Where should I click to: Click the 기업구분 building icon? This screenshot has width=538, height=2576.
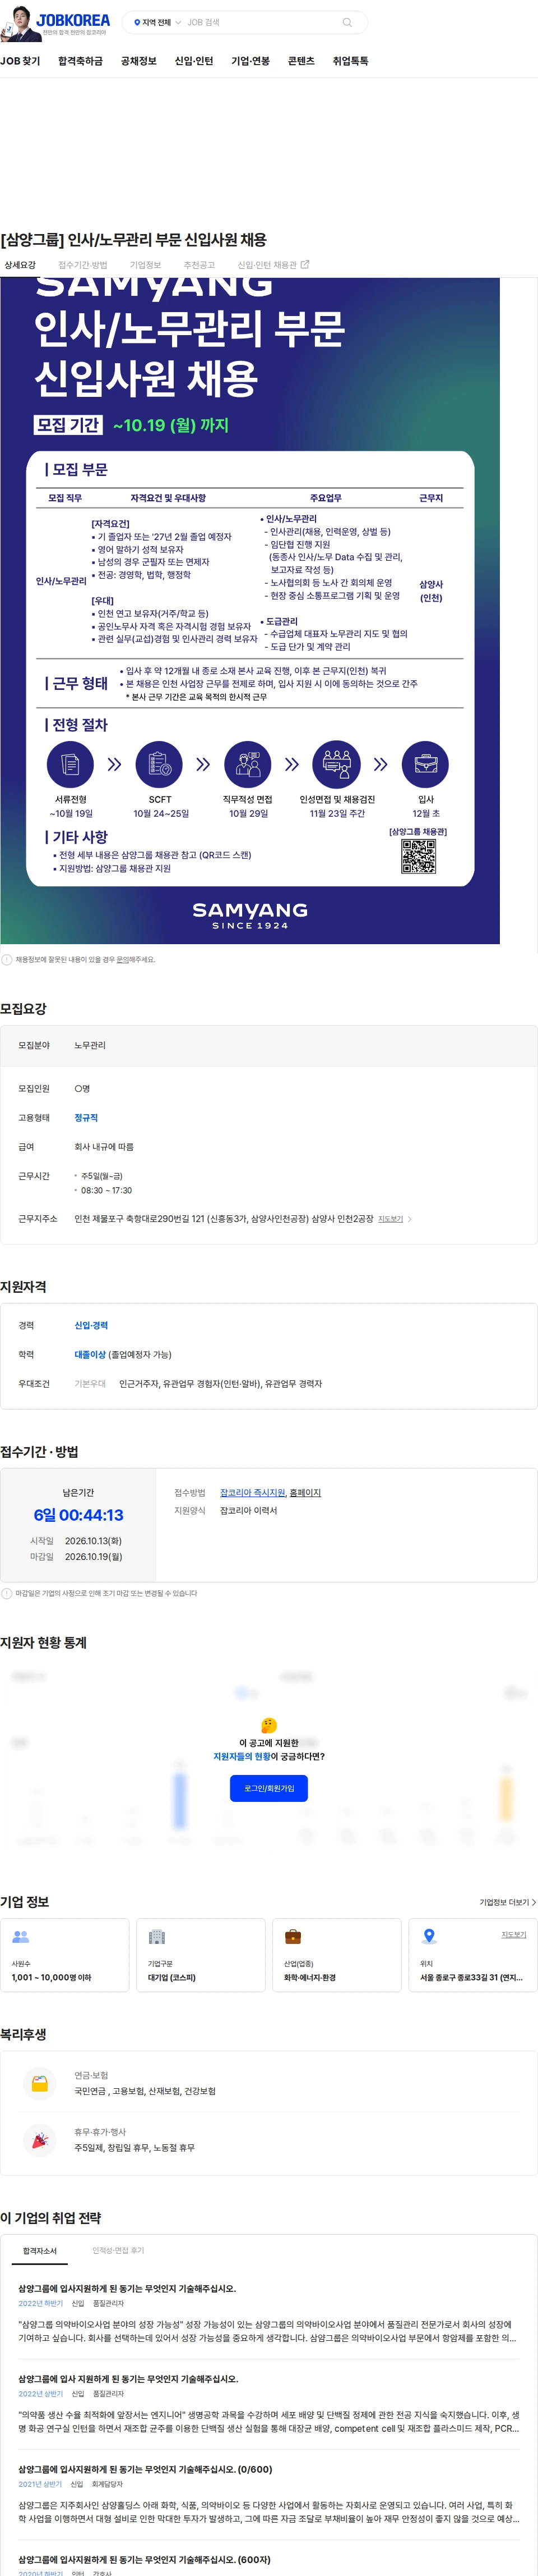[x=157, y=1937]
